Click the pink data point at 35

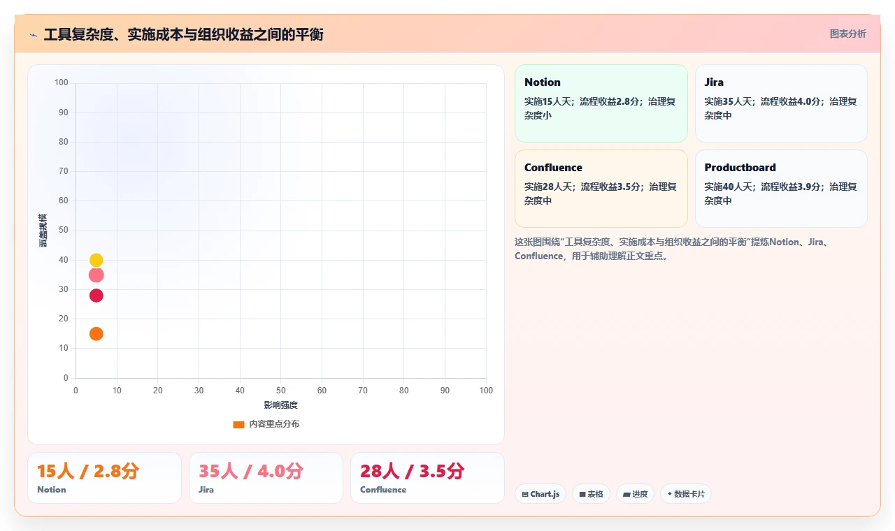click(x=96, y=275)
